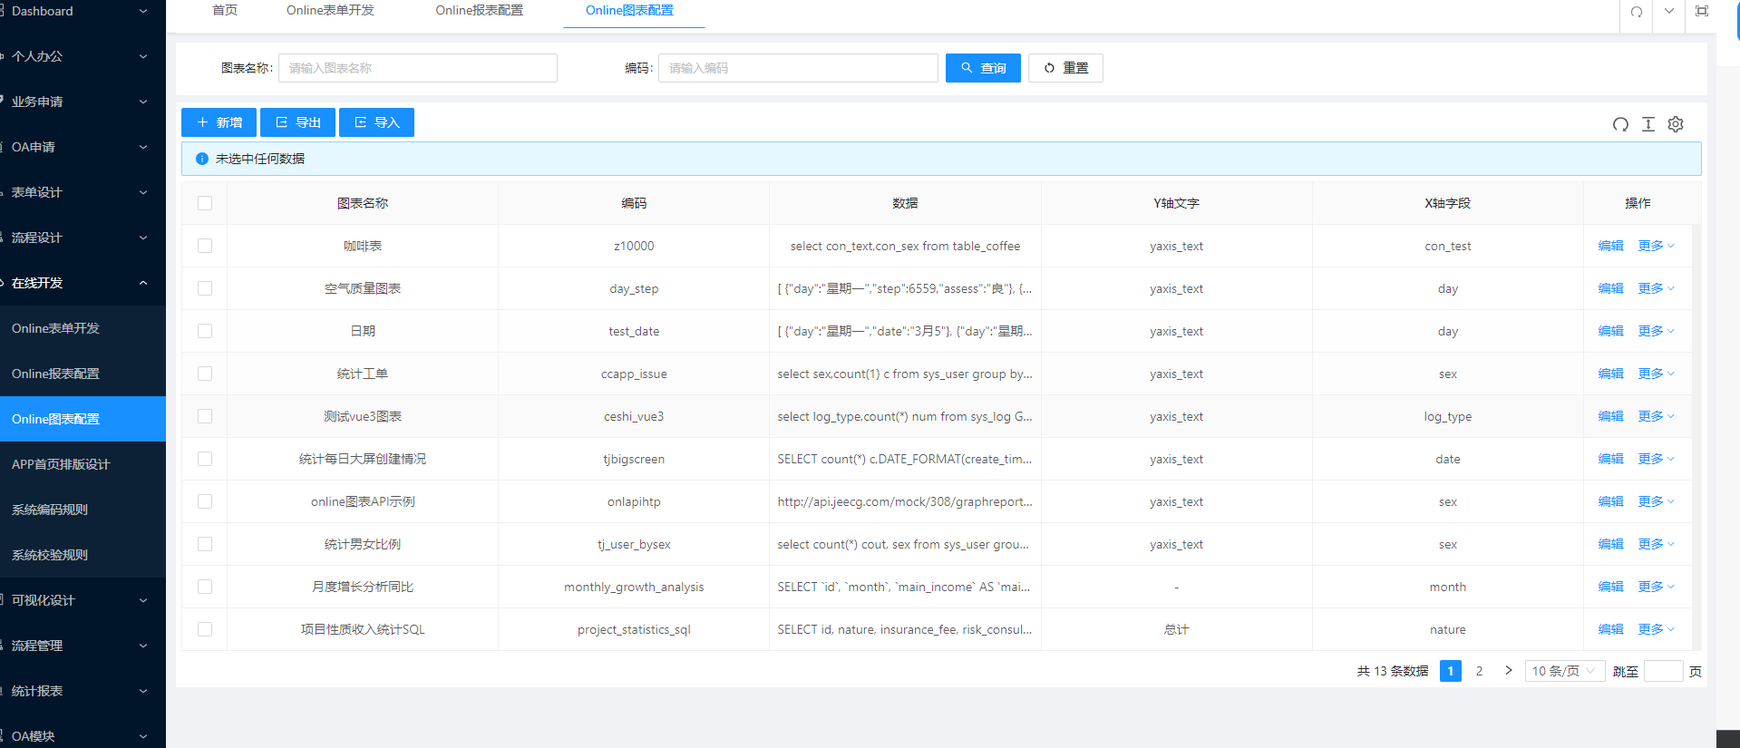Image resolution: width=1740 pixels, height=748 pixels.
Task: Open Online表单开发 in the sidebar
Action: point(83,328)
